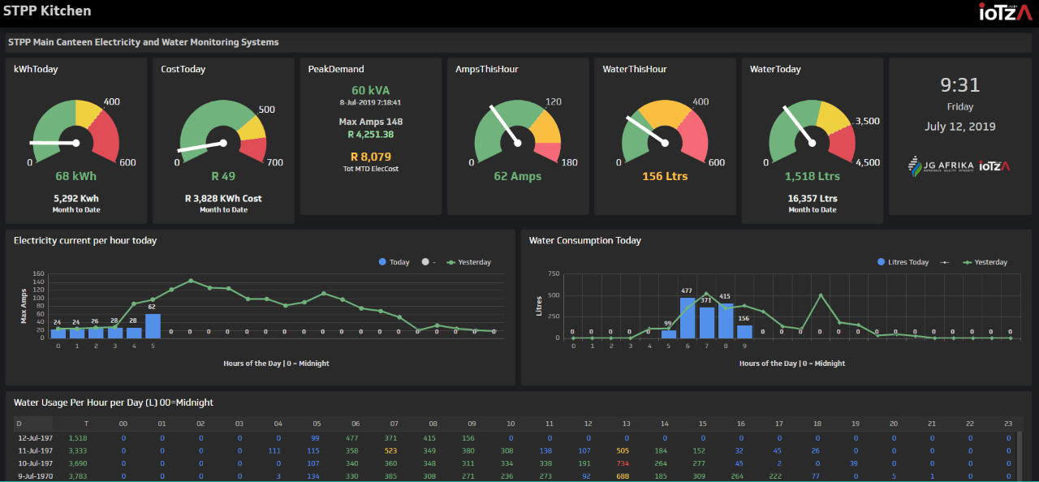Click the small ioTZA logo beside JG Afrika

coord(994,166)
